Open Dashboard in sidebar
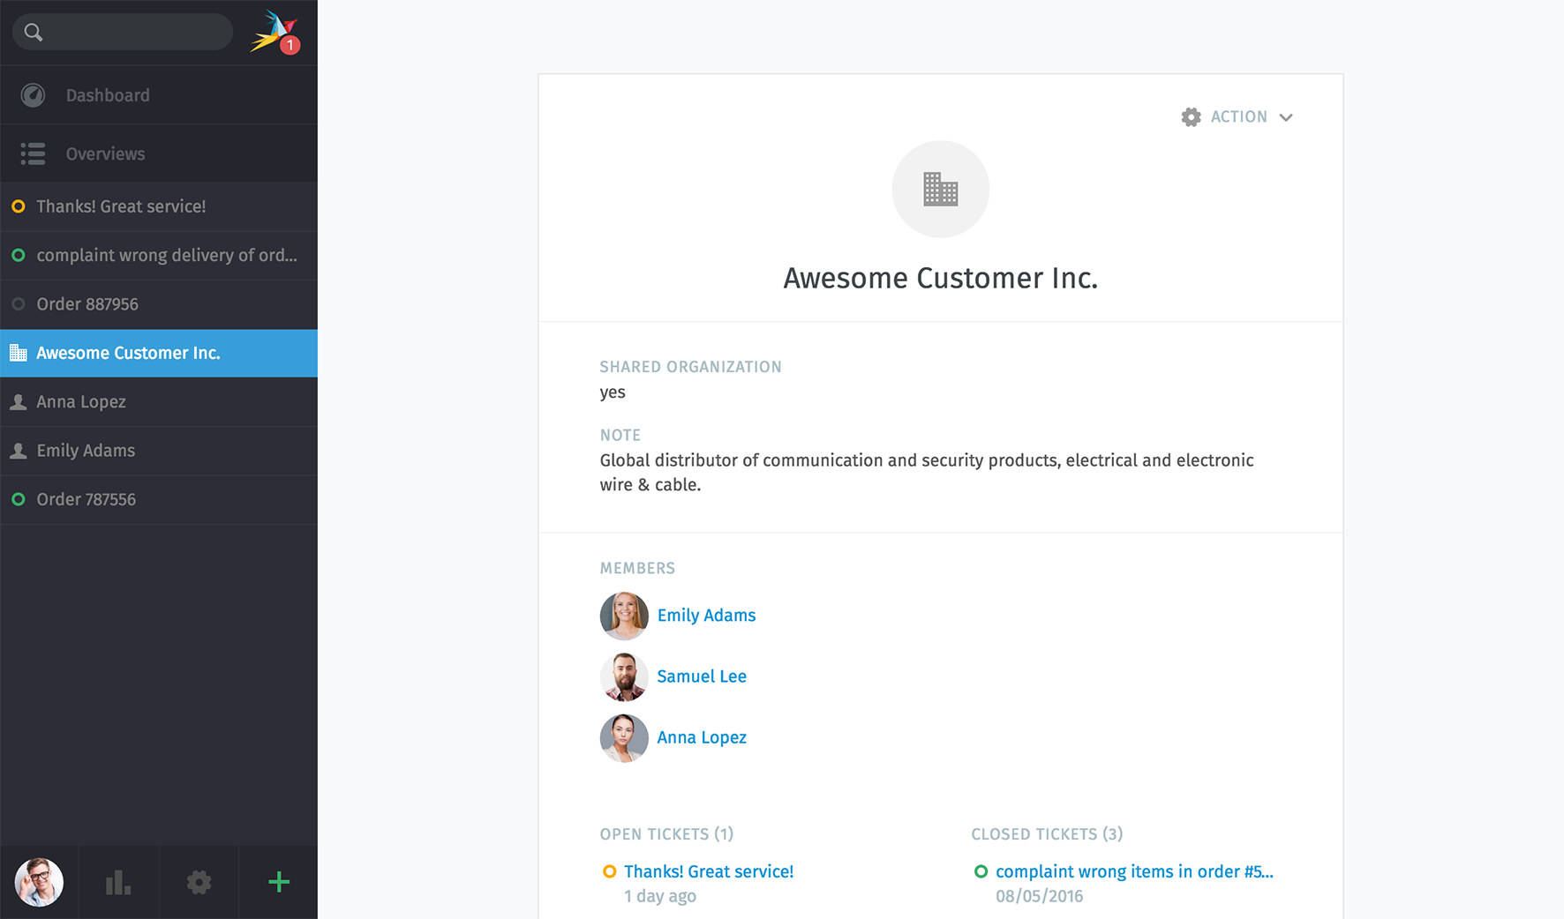This screenshot has height=919, width=1564. (107, 95)
